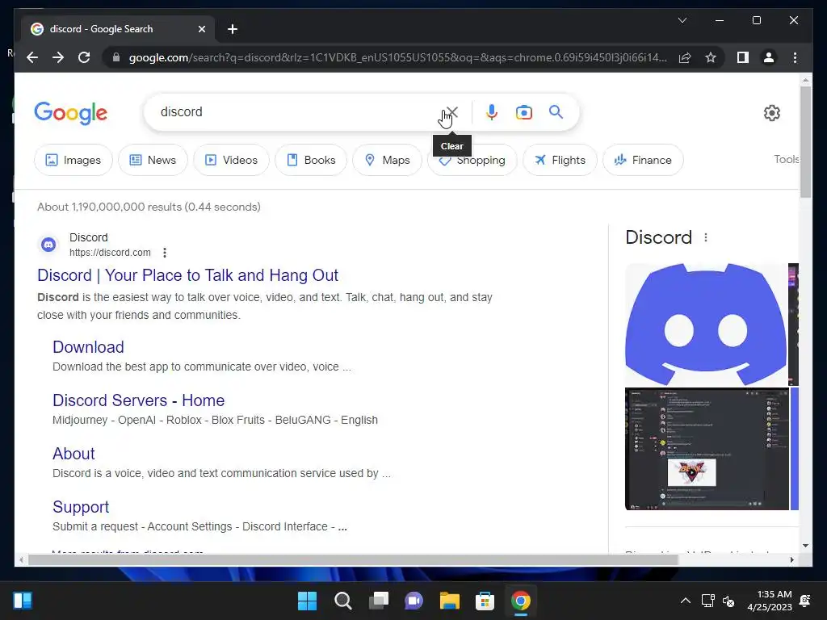827x620 pixels.
Task: Go forward to the next page
Action: point(58,57)
